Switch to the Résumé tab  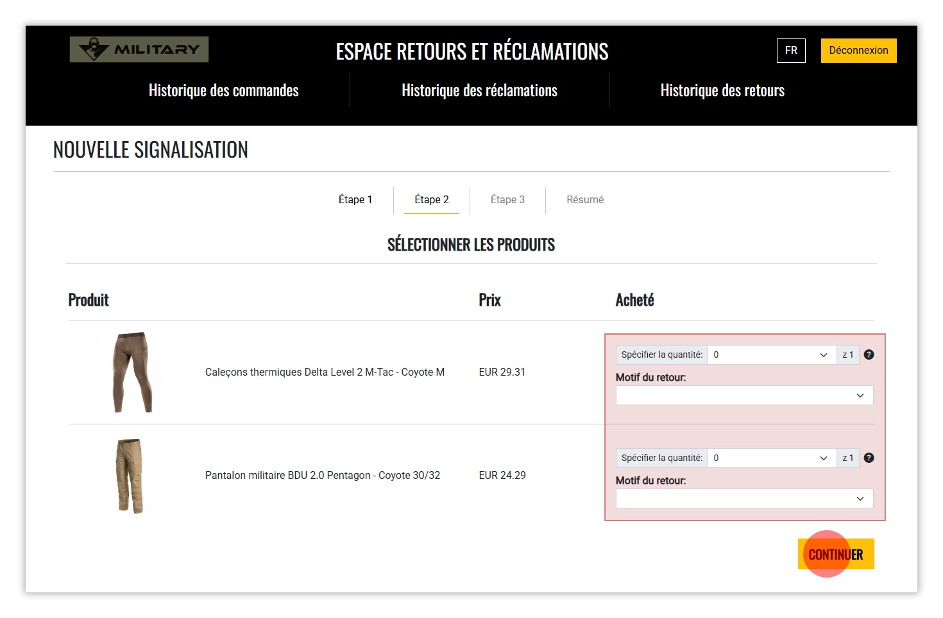point(584,199)
